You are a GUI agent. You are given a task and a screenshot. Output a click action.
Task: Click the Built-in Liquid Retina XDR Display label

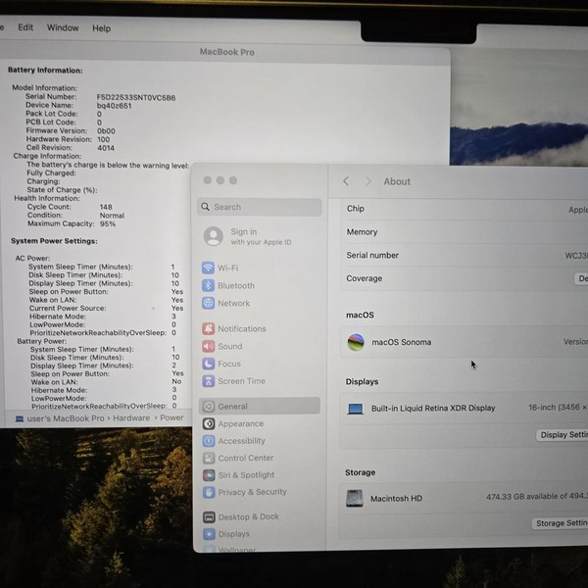pyautogui.click(x=433, y=408)
